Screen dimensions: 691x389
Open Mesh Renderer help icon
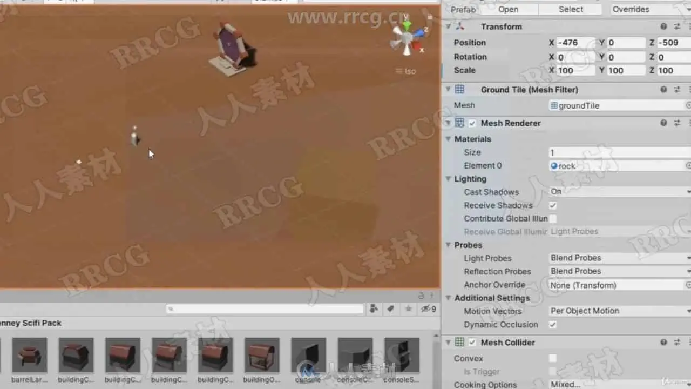click(x=663, y=123)
